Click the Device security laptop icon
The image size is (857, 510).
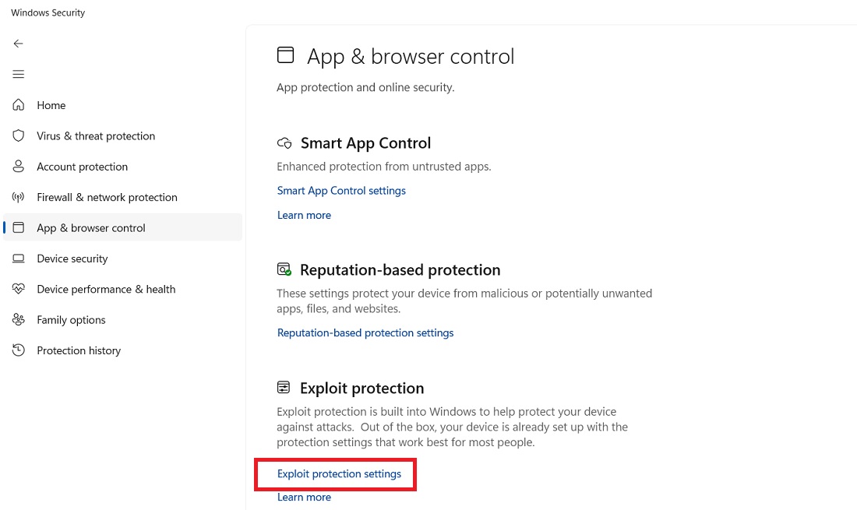click(19, 259)
